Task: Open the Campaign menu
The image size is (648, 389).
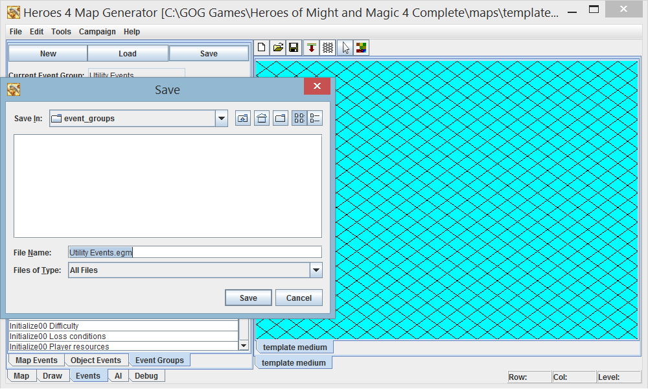Action: (97, 32)
